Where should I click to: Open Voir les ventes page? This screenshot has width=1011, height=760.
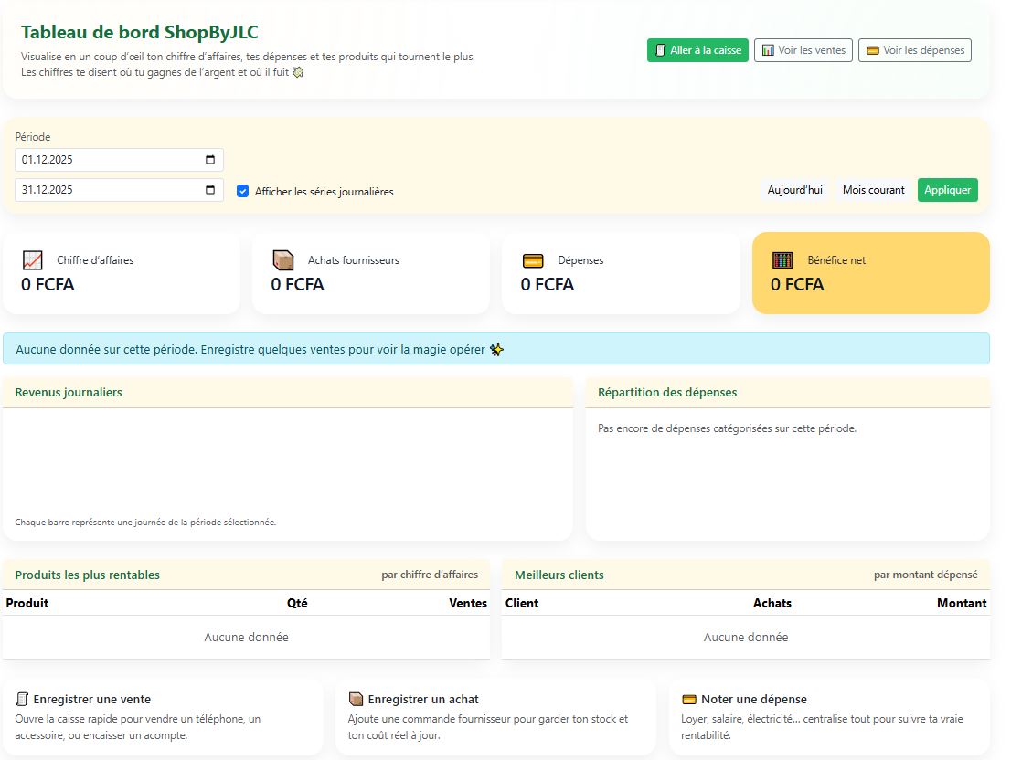pyautogui.click(x=803, y=50)
